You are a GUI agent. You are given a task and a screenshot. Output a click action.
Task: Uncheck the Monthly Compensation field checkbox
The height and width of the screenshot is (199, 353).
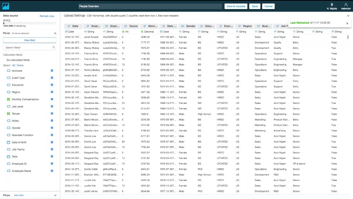click(x=52, y=99)
